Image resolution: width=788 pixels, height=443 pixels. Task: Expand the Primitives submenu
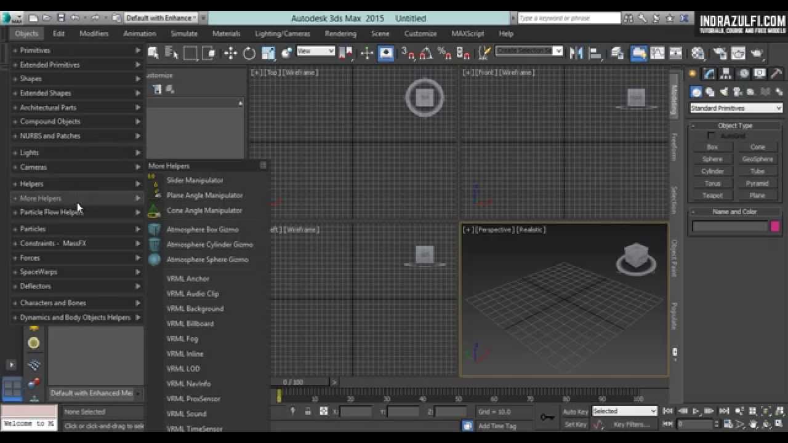click(x=78, y=50)
